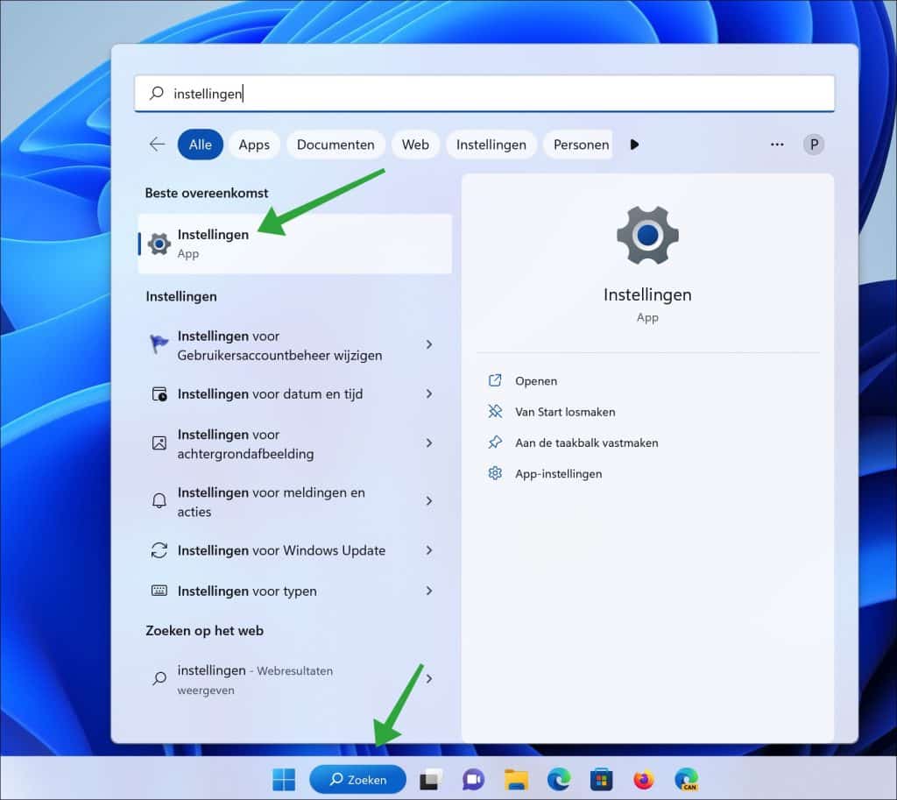The height and width of the screenshot is (800, 897).
Task: Click Openen in the preview pane
Action: tap(535, 381)
